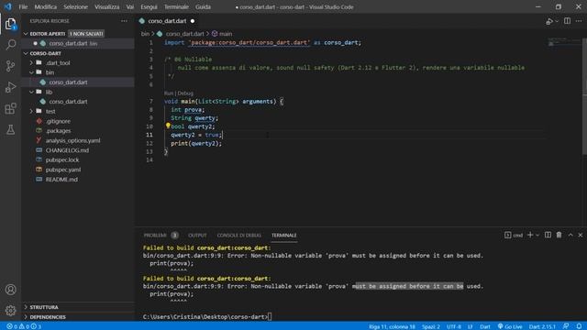Open the File menu
The height and width of the screenshot is (330, 587).
tap(23, 6)
